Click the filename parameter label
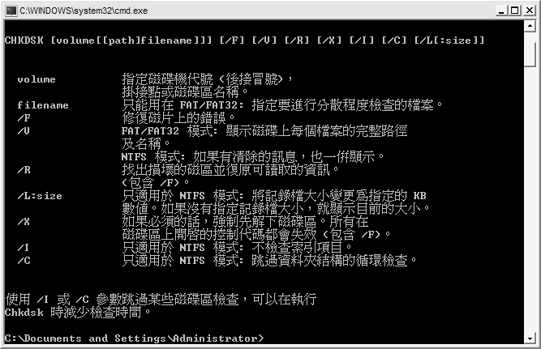Screen dimensions: 541x349 click(x=43, y=105)
